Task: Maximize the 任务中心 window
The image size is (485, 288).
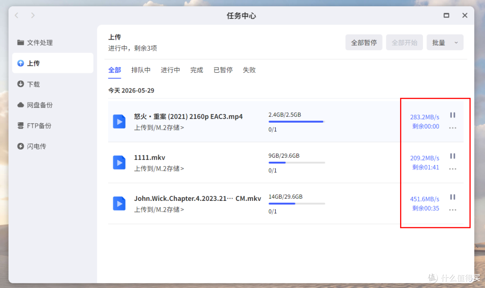Action: pyautogui.click(x=446, y=15)
